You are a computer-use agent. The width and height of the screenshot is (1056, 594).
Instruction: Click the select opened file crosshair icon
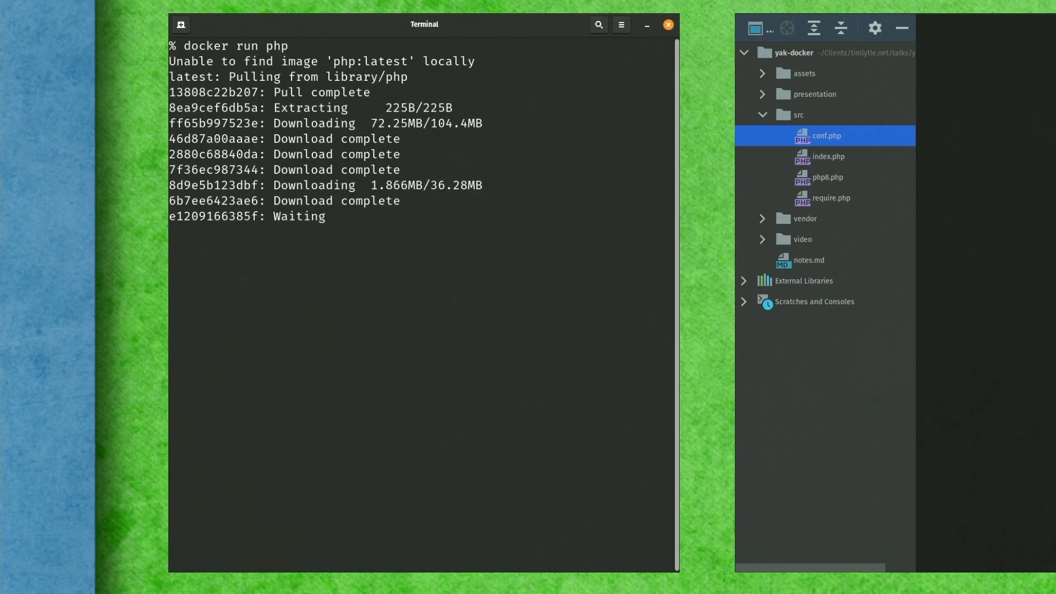(x=787, y=28)
